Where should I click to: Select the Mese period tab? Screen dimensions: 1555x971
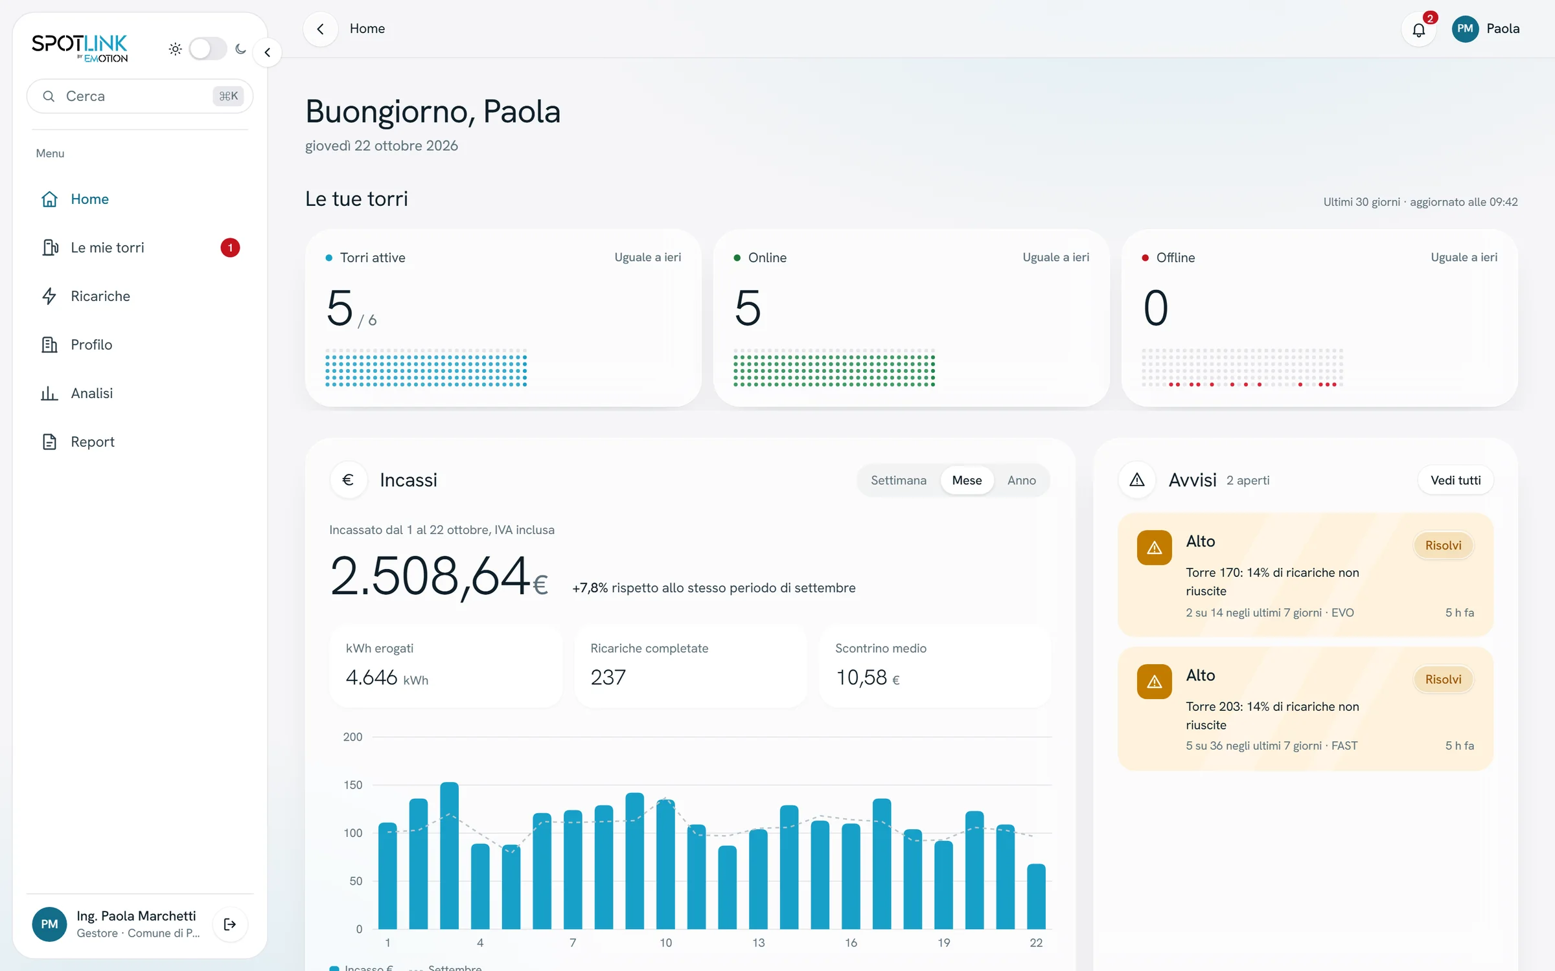[x=967, y=480]
